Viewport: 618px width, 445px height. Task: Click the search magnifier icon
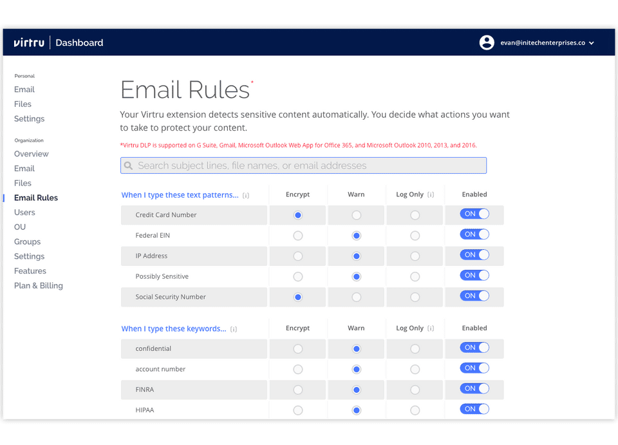click(x=129, y=166)
